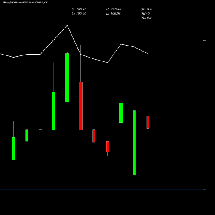Image resolution: width=215 pixels, height=215 pixels.
Task: Select the first green candle on the left
Action: 13,149
